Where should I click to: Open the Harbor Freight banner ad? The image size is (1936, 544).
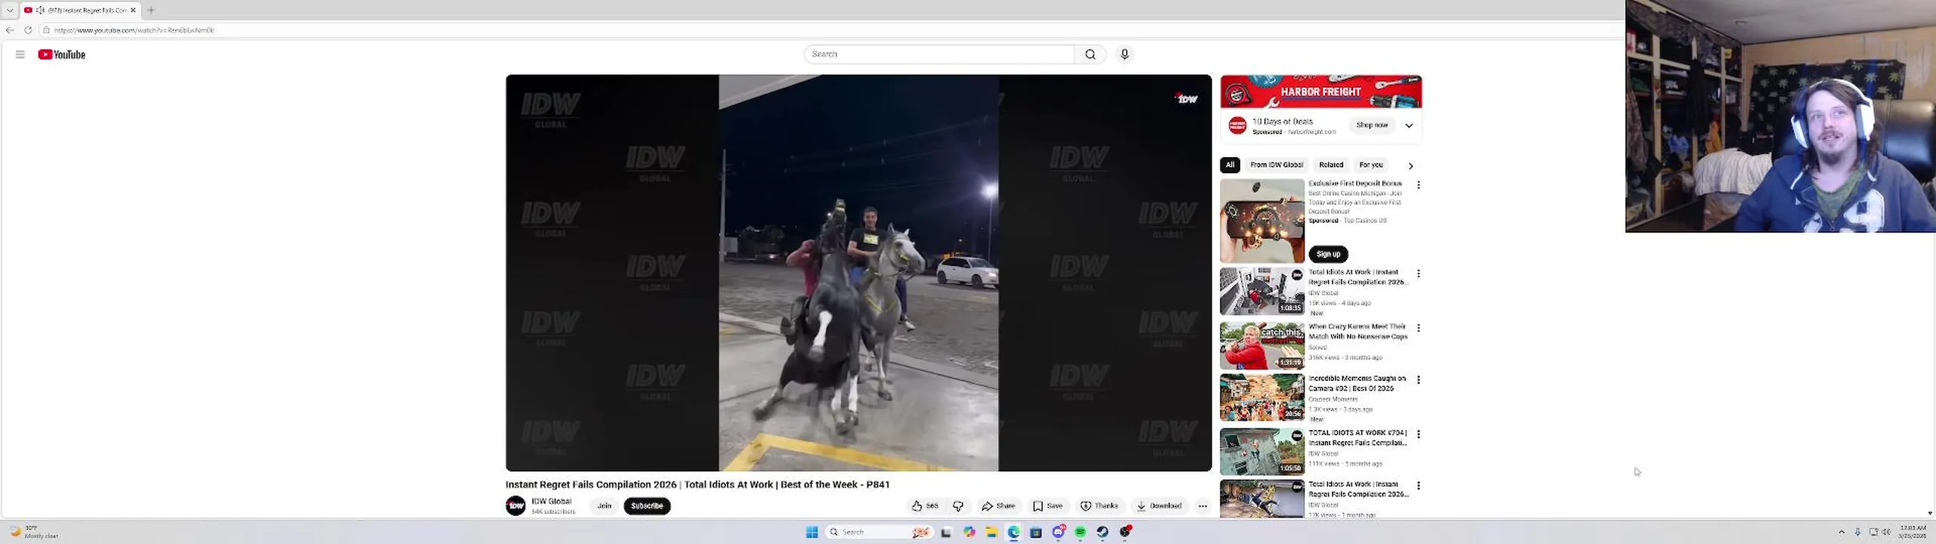[x=1321, y=91]
